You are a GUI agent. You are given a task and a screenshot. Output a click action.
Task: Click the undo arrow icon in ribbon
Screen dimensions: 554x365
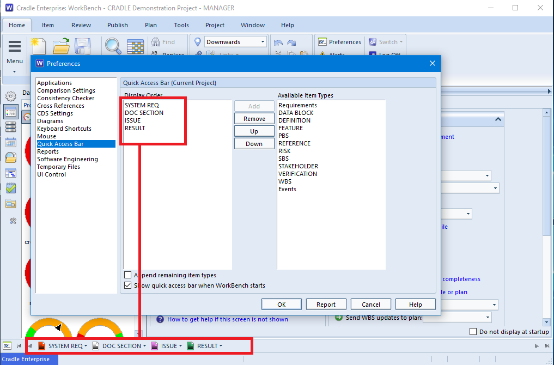pos(278,42)
